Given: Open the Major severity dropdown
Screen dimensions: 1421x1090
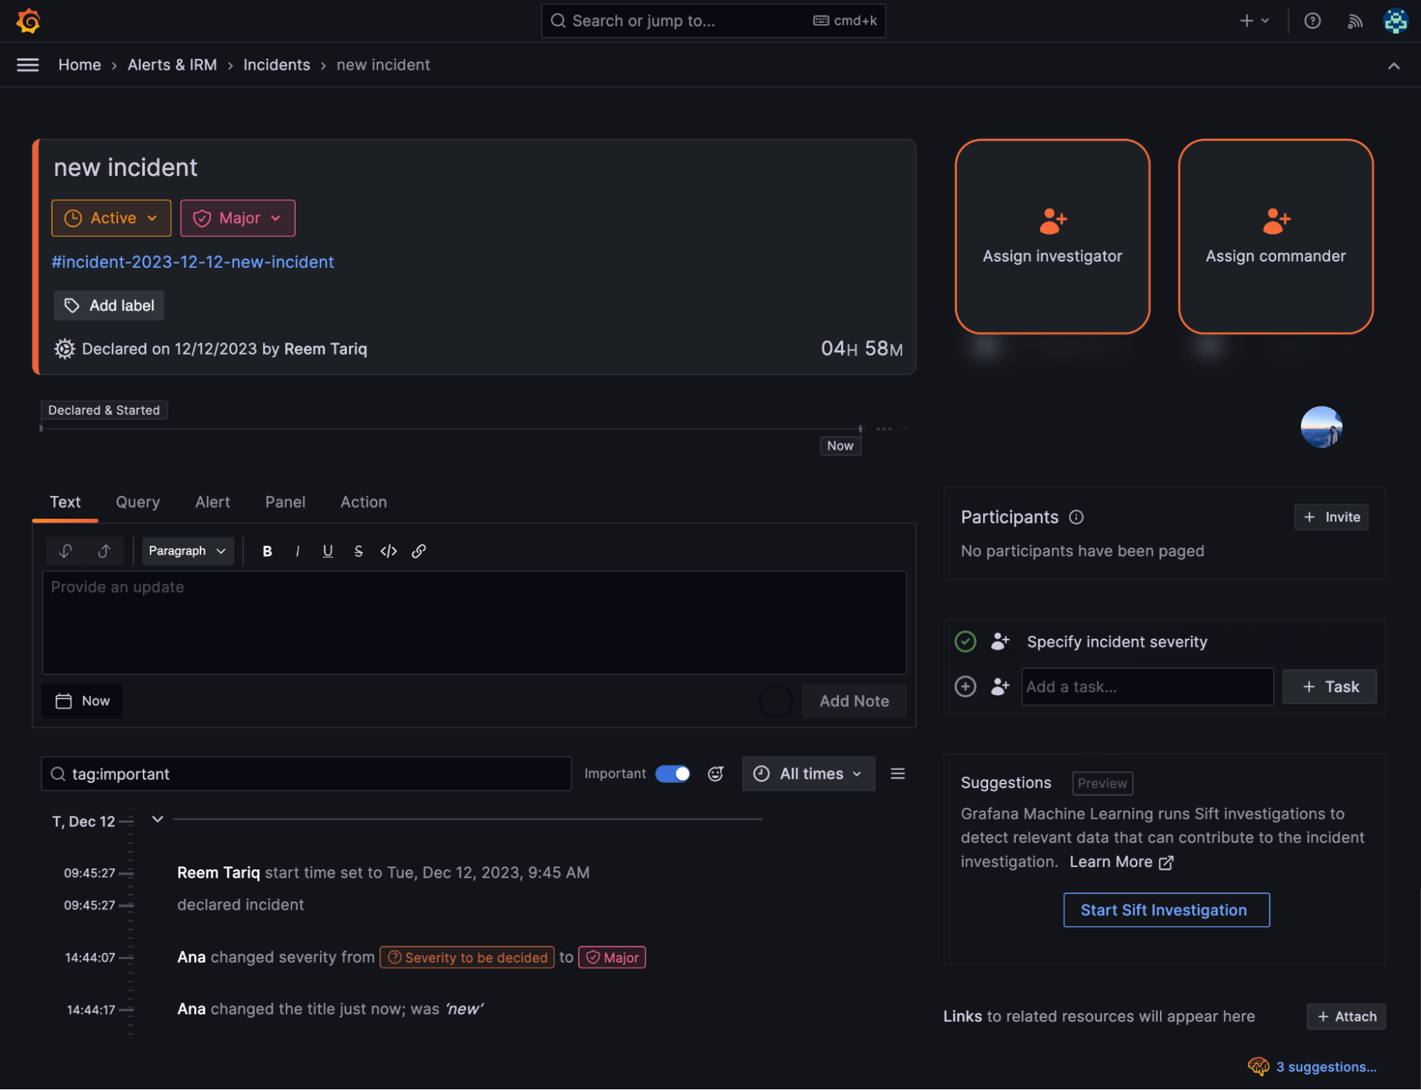Looking at the screenshot, I should [237, 218].
